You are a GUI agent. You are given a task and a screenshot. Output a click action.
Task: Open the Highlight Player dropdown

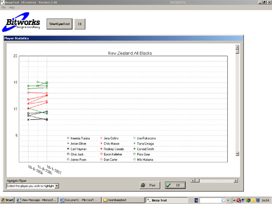coord(57,186)
